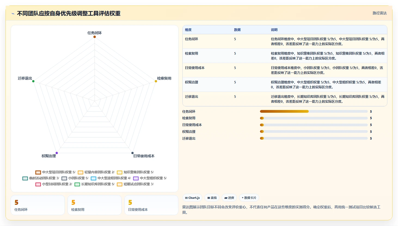Click the 权限治理 progress bar

tap(314, 131)
